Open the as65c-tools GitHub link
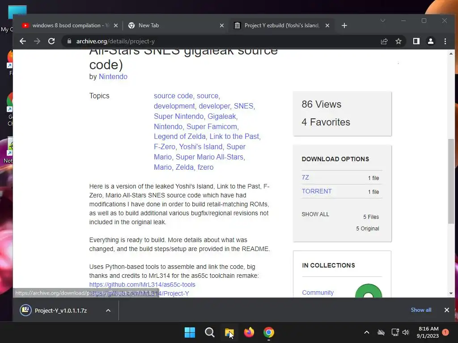 pyautogui.click(x=142, y=284)
